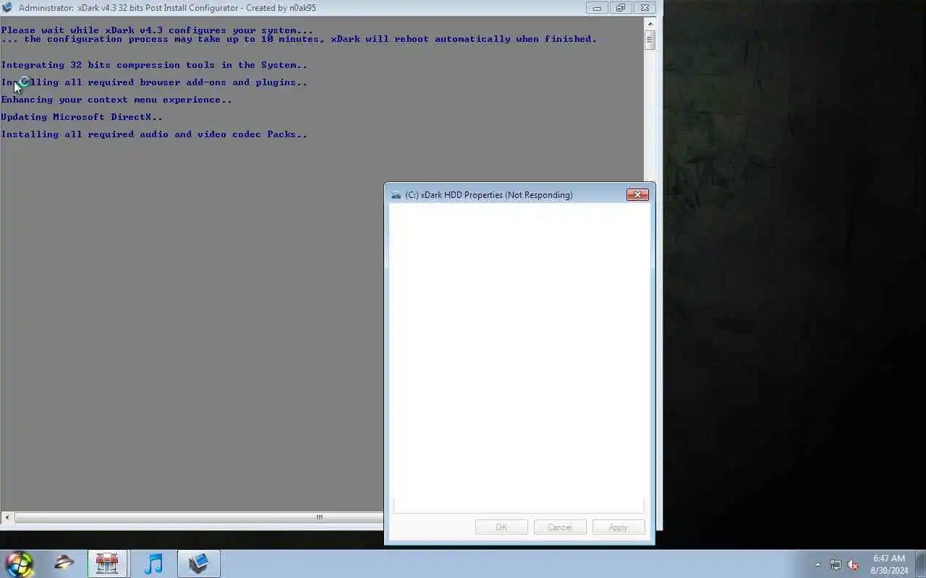Click the console window title icon
Viewport: 926px width, 578px height.
click(x=7, y=8)
